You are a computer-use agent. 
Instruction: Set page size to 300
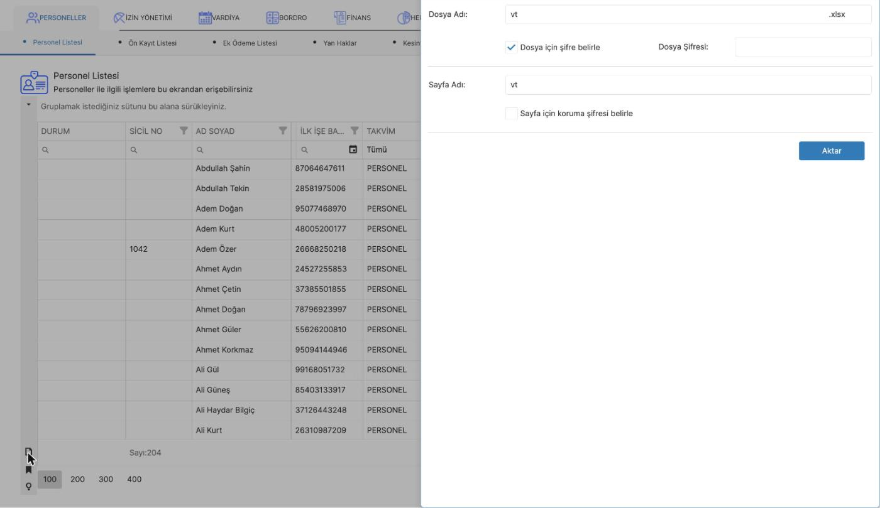106,479
